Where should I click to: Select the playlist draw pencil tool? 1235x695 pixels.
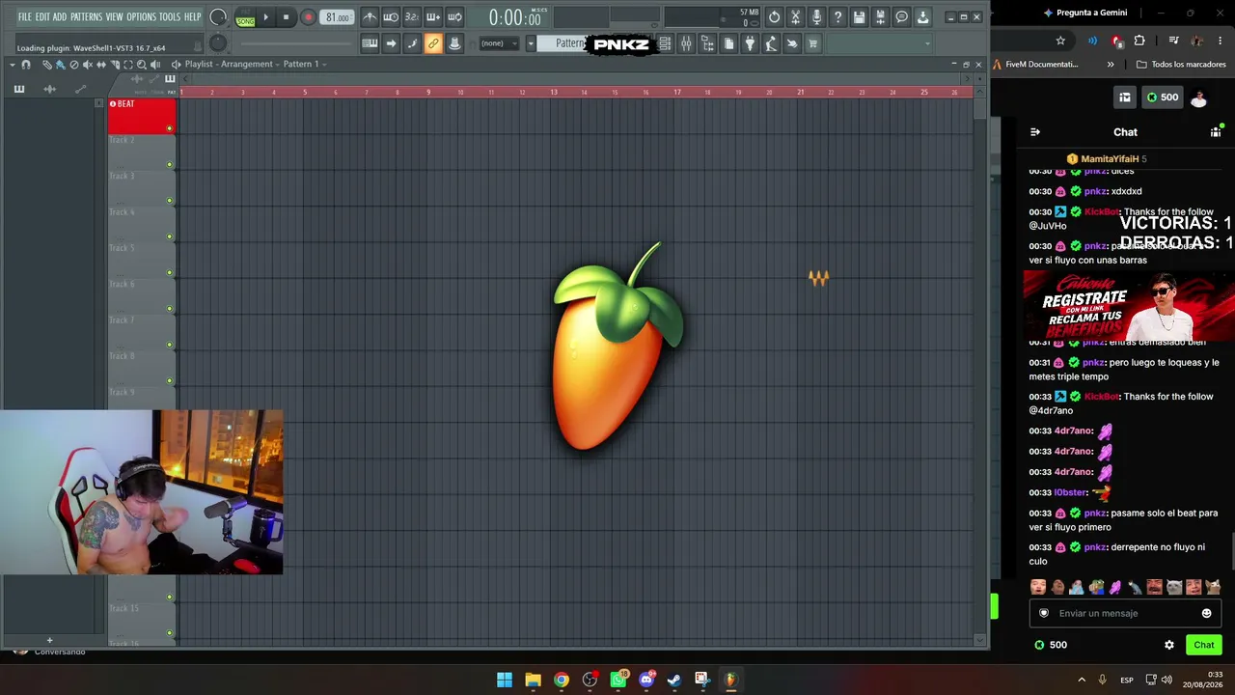tap(46, 65)
